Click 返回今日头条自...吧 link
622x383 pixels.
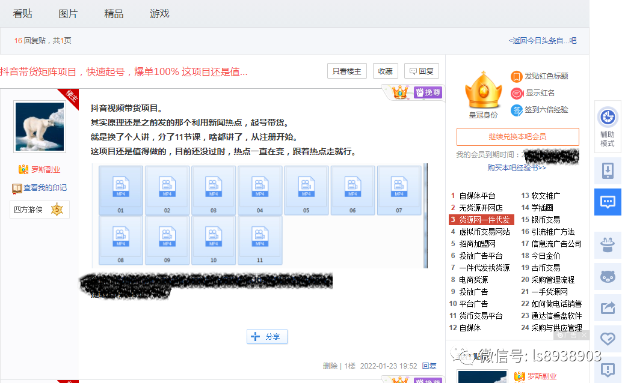(x=542, y=41)
